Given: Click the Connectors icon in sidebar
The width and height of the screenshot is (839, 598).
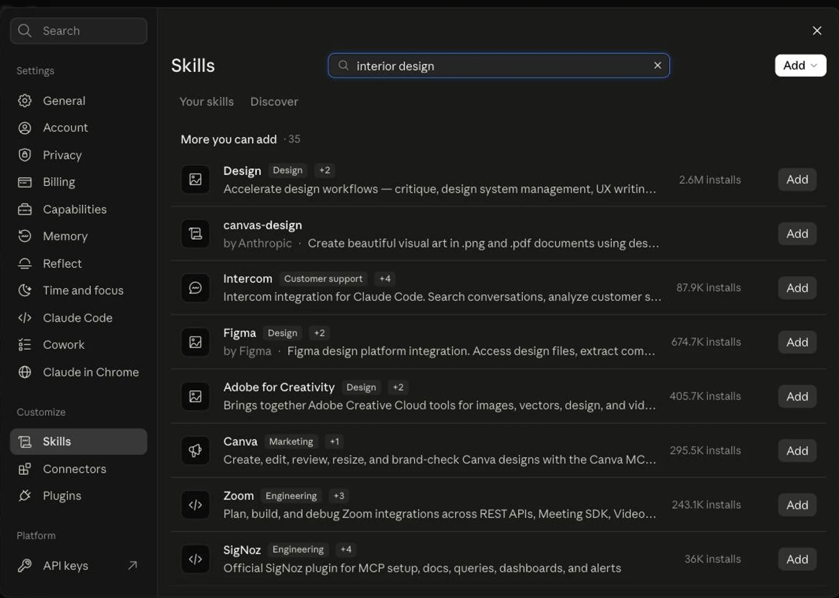Looking at the screenshot, I should 25,469.
